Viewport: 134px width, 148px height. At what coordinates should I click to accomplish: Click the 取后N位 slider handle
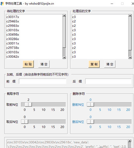click(x=25, y=122)
